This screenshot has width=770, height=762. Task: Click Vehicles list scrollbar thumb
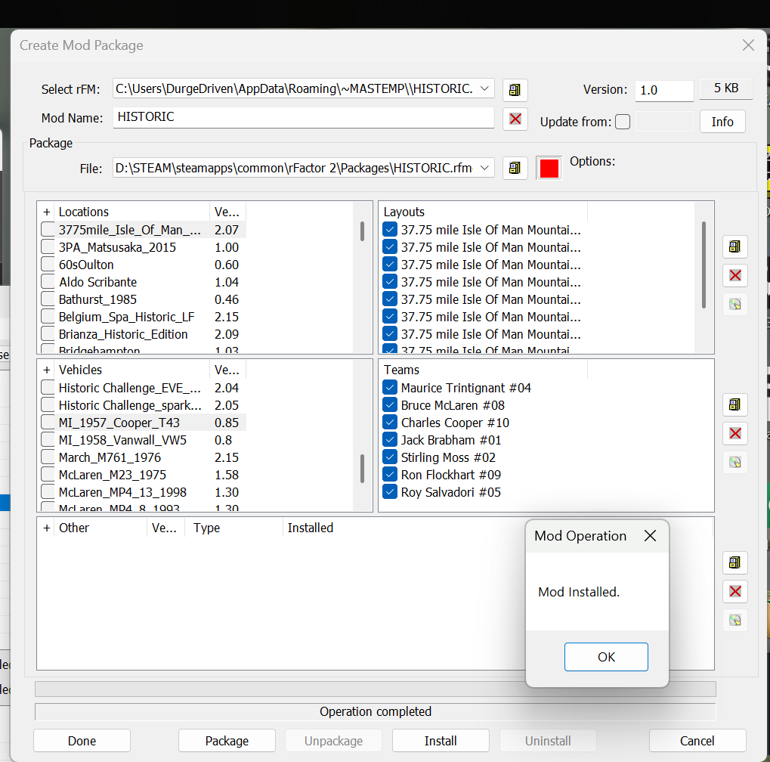pyautogui.click(x=363, y=469)
